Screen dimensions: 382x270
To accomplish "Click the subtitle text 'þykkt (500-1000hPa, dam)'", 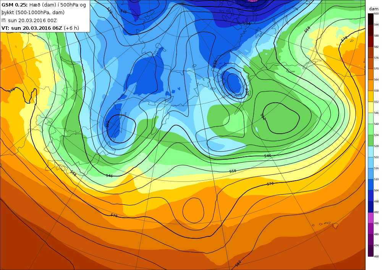I will coord(33,13).
